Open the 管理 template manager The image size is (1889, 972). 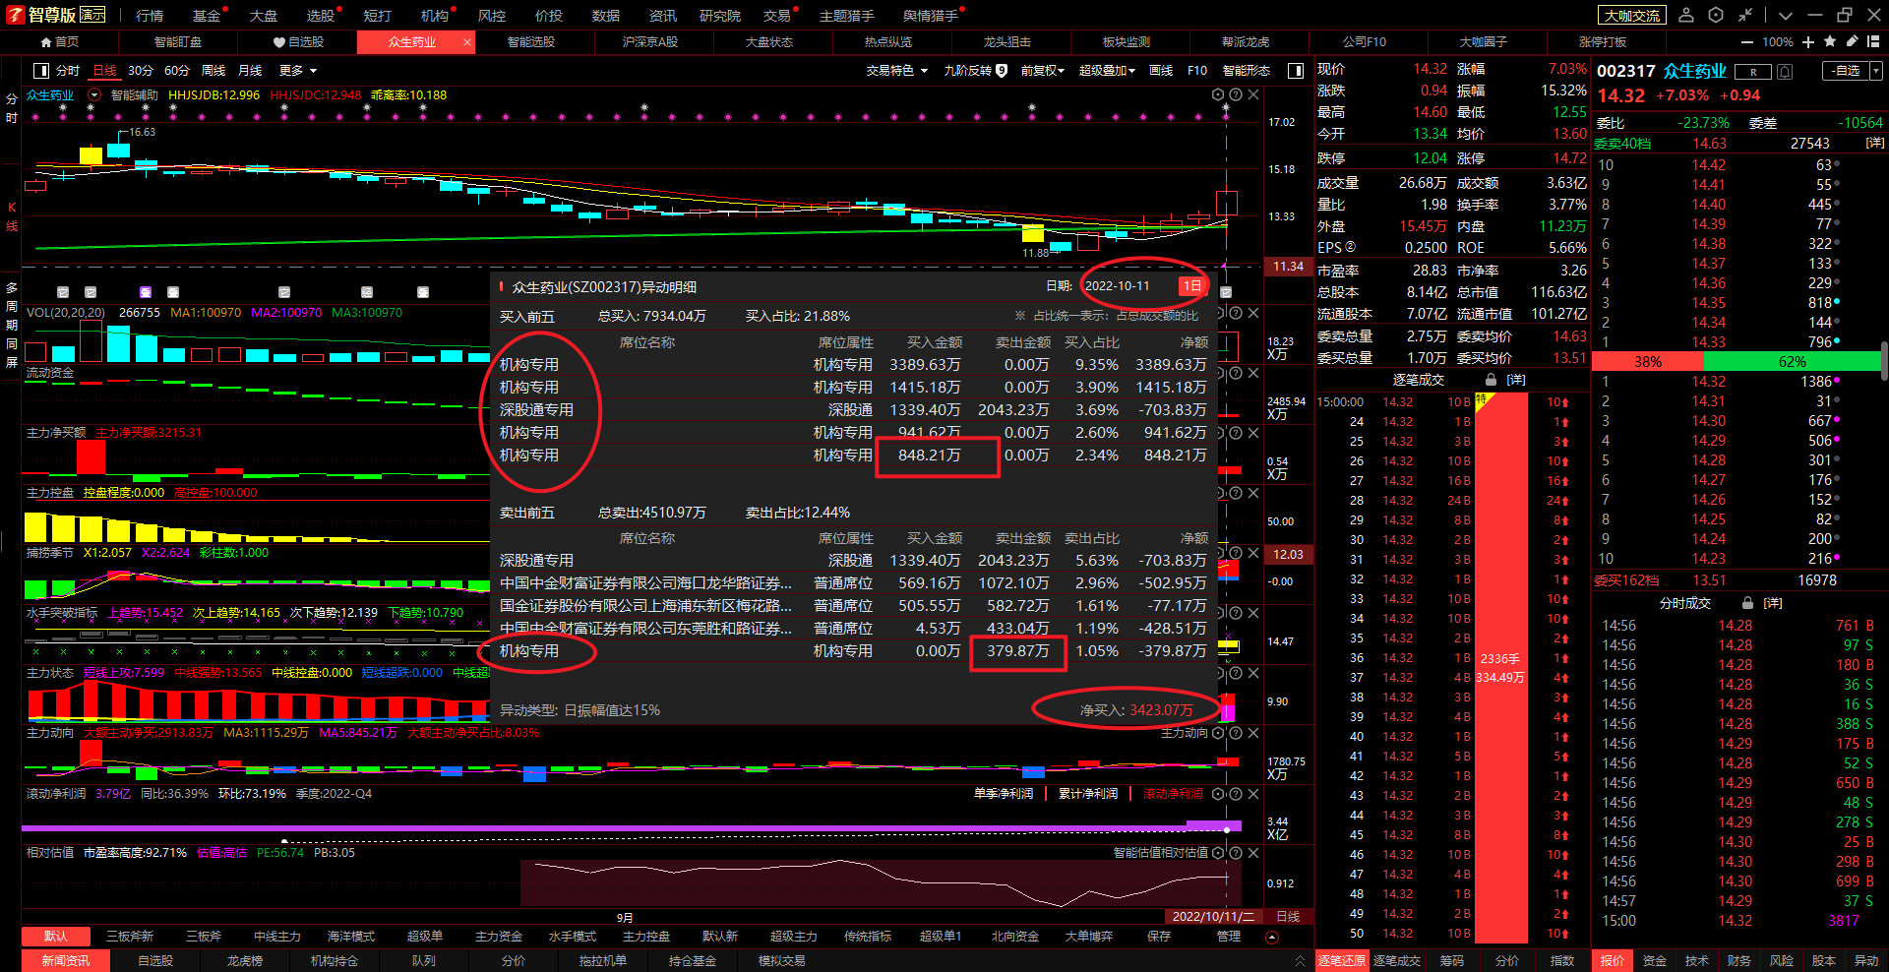coord(1229,937)
